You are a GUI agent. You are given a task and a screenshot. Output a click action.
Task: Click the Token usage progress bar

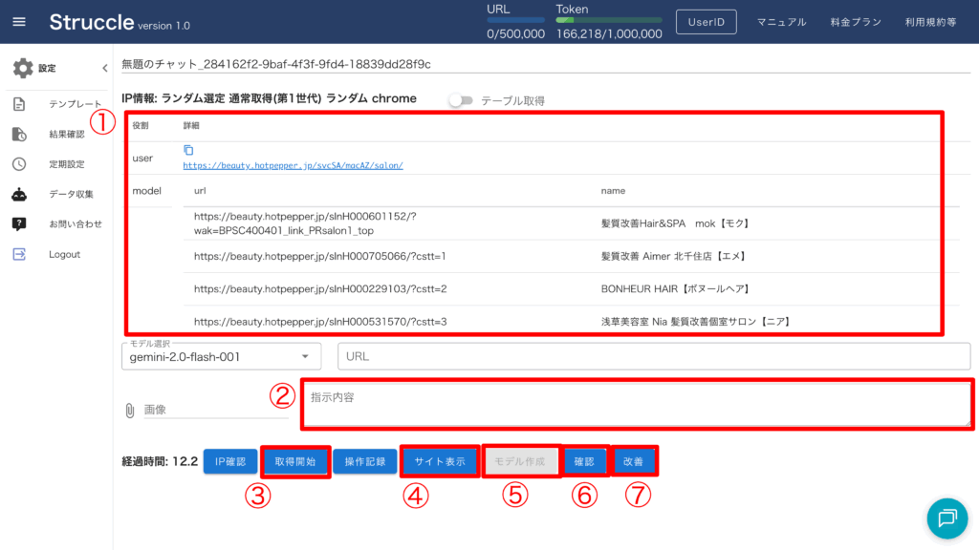pyautogui.click(x=608, y=20)
